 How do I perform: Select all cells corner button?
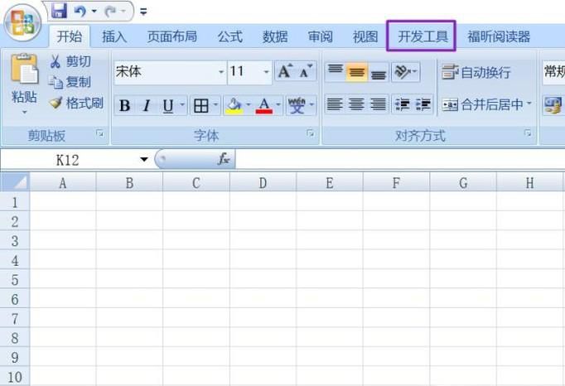point(15,182)
